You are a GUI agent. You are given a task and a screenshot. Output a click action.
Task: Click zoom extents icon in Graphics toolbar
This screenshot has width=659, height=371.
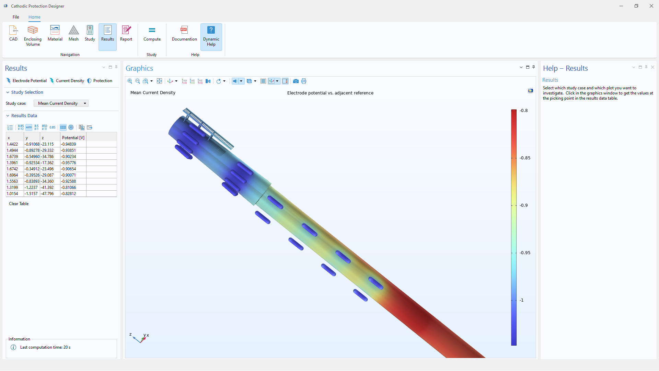tap(159, 81)
